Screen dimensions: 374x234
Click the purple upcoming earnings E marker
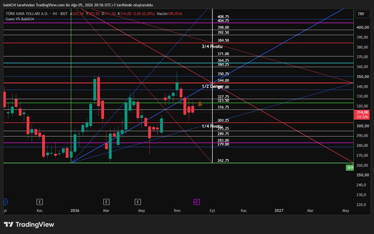click(x=196, y=202)
